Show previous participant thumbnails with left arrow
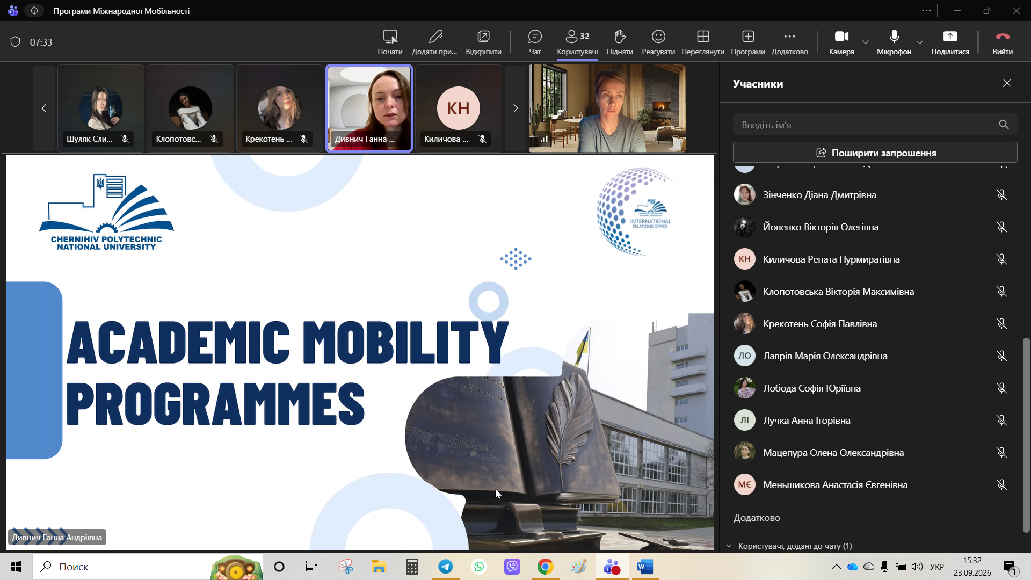1031x580 pixels. point(44,108)
